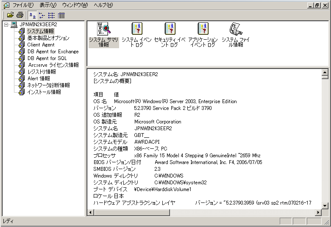
Task: Switch to list view mode
Action: (x=51, y=15)
